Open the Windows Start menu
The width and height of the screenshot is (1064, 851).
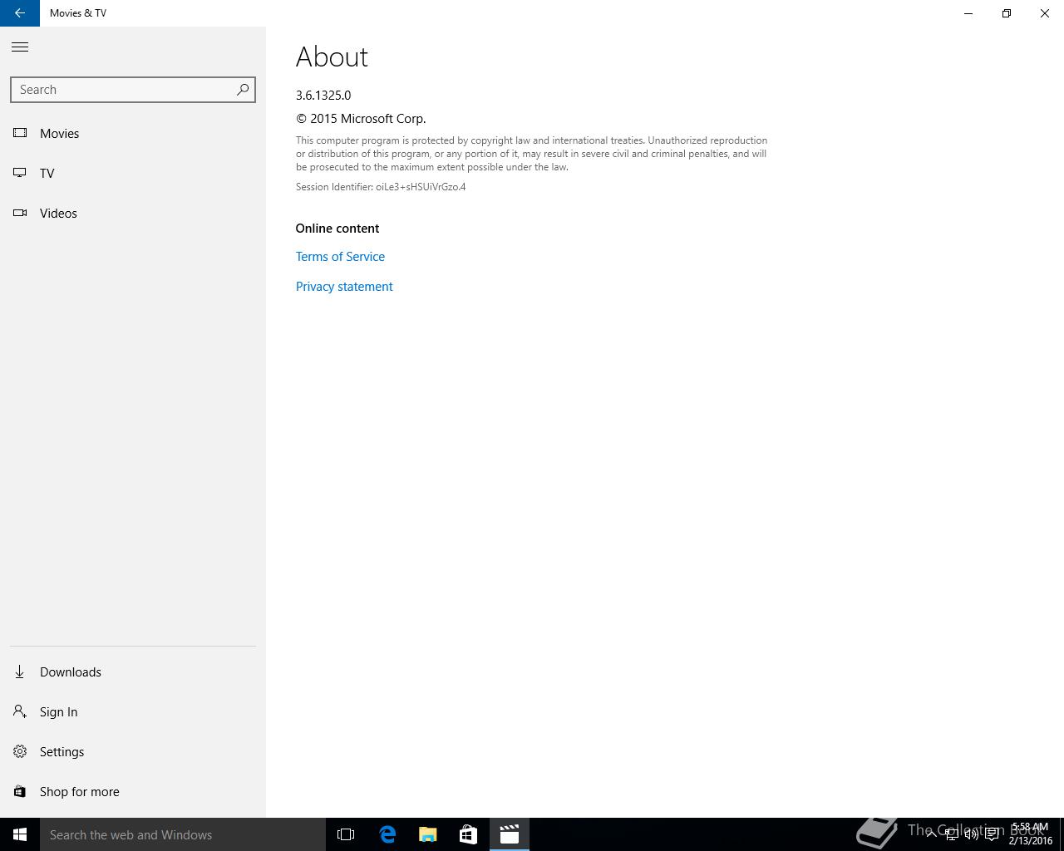point(20,834)
